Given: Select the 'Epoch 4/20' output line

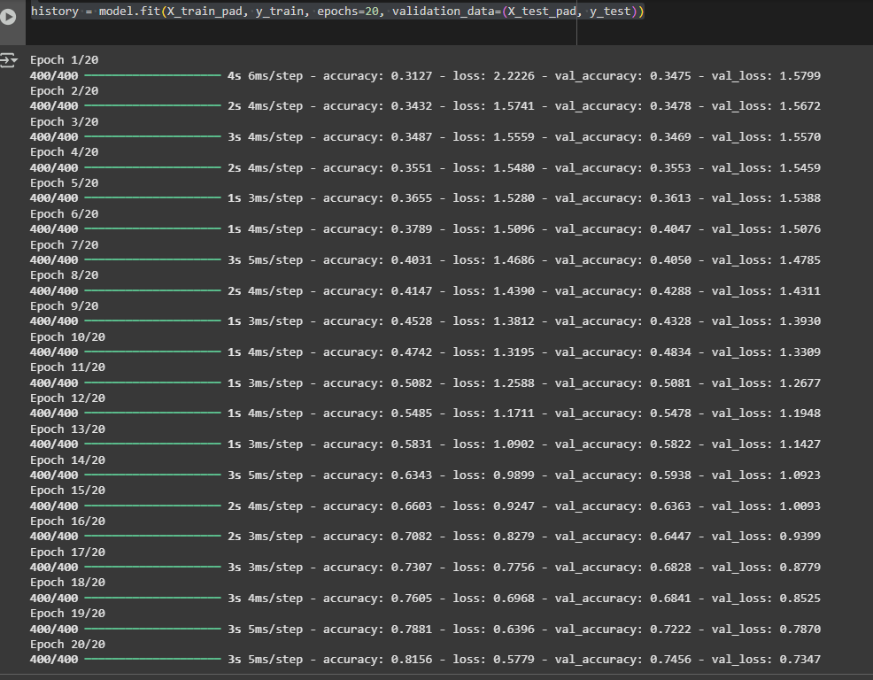Looking at the screenshot, I should pyautogui.click(x=64, y=152).
